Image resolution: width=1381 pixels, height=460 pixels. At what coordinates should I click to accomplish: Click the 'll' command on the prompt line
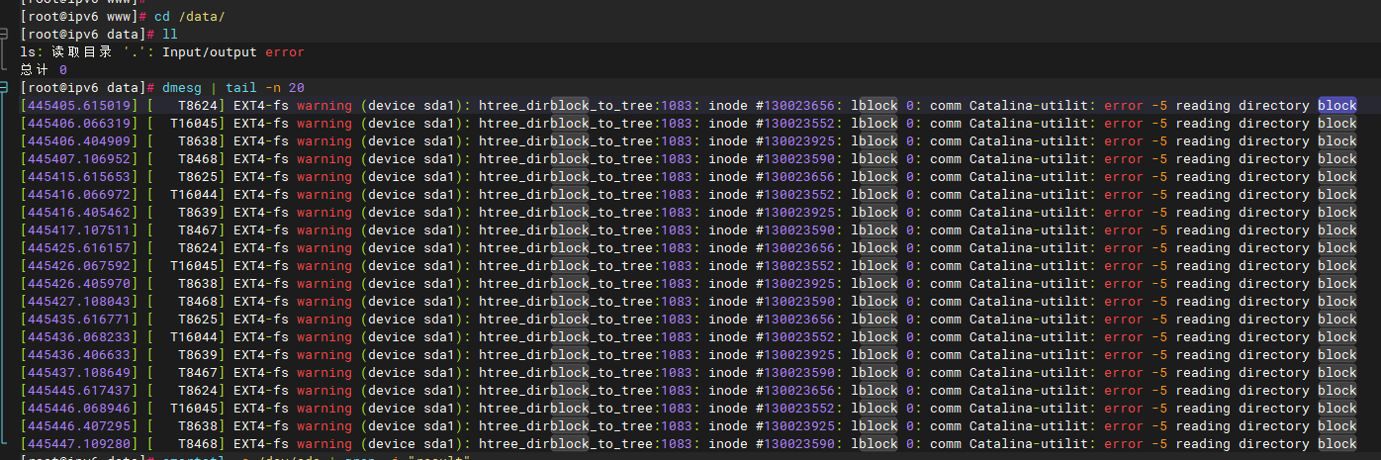170,35
